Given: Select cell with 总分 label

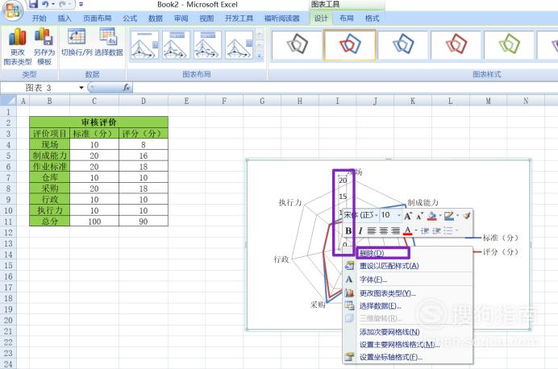Looking at the screenshot, I should click(50, 221).
